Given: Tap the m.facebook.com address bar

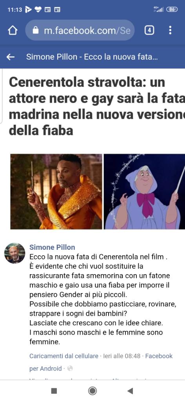Looking at the screenshot, I should [x=80, y=31].
